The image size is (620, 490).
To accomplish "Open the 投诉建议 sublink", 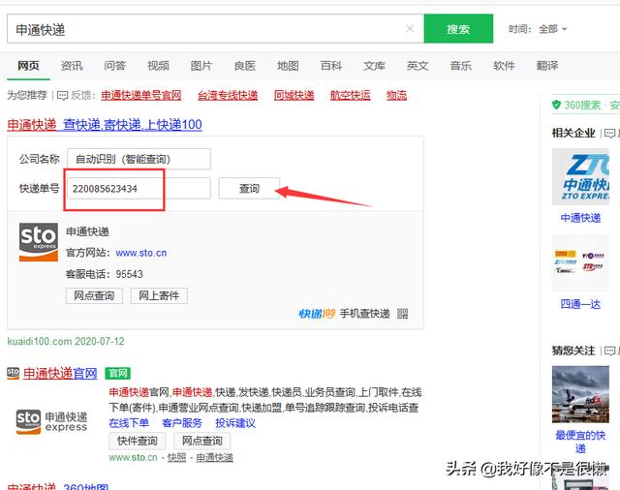I will coord(235,423).
